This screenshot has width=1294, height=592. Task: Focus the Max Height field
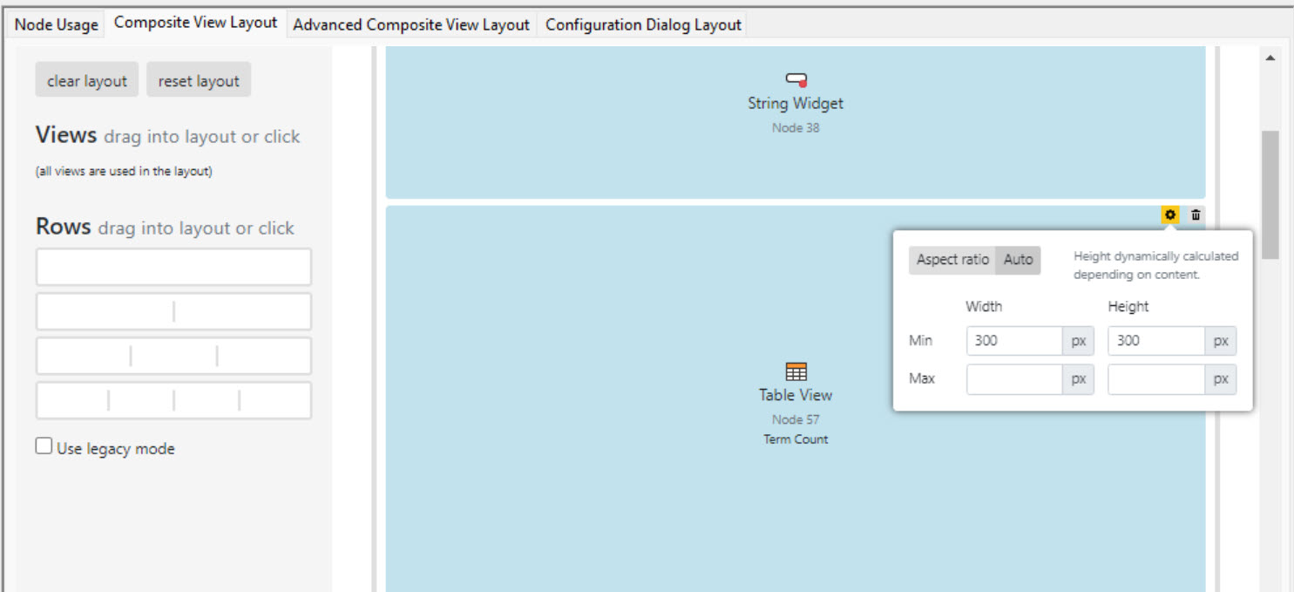click(1156, 379)
